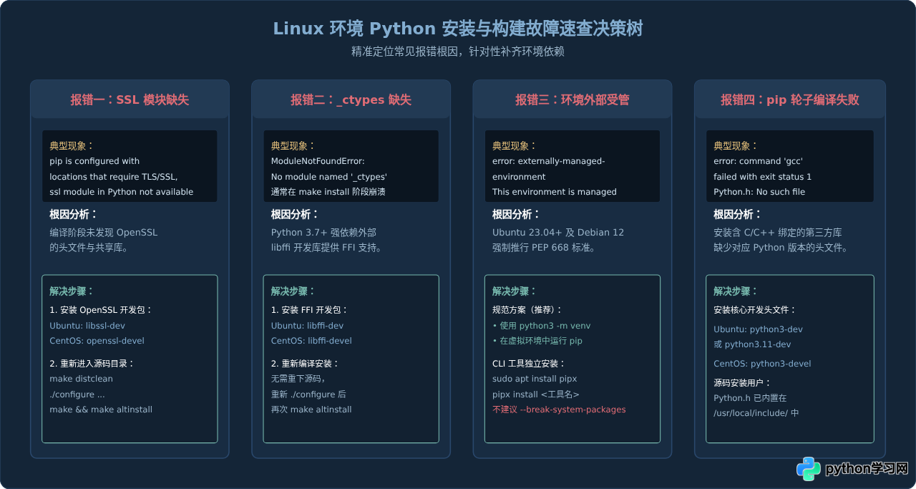Screen dimensions: 916x489
Task: Click the title "Linux 环境 Python 安装与构建故障速查决策树"
Action: [x=458, y=29]
